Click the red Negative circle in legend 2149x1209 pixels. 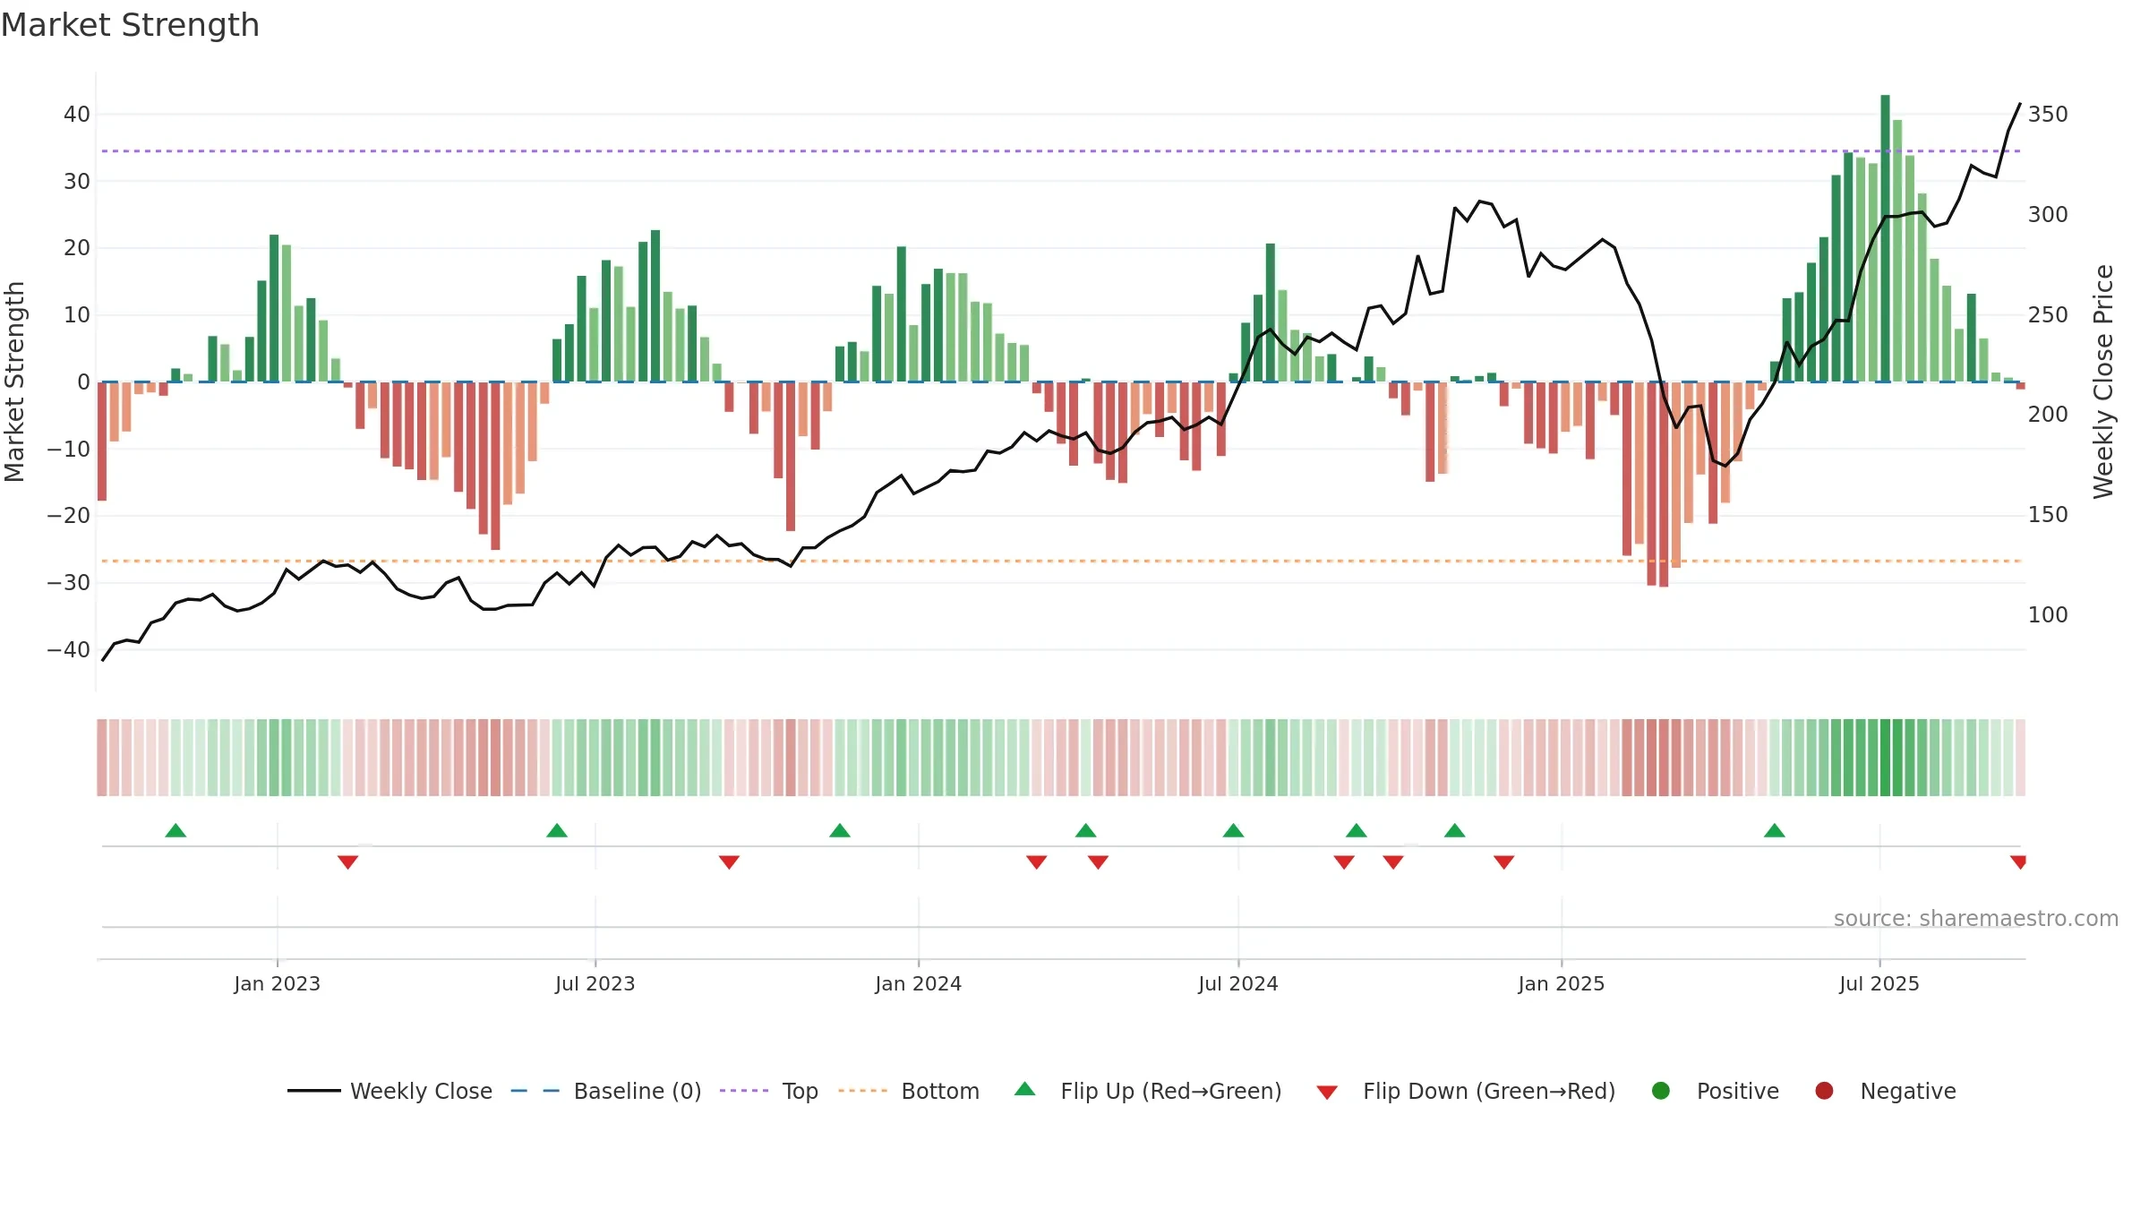click(x=1824, y=1091)
